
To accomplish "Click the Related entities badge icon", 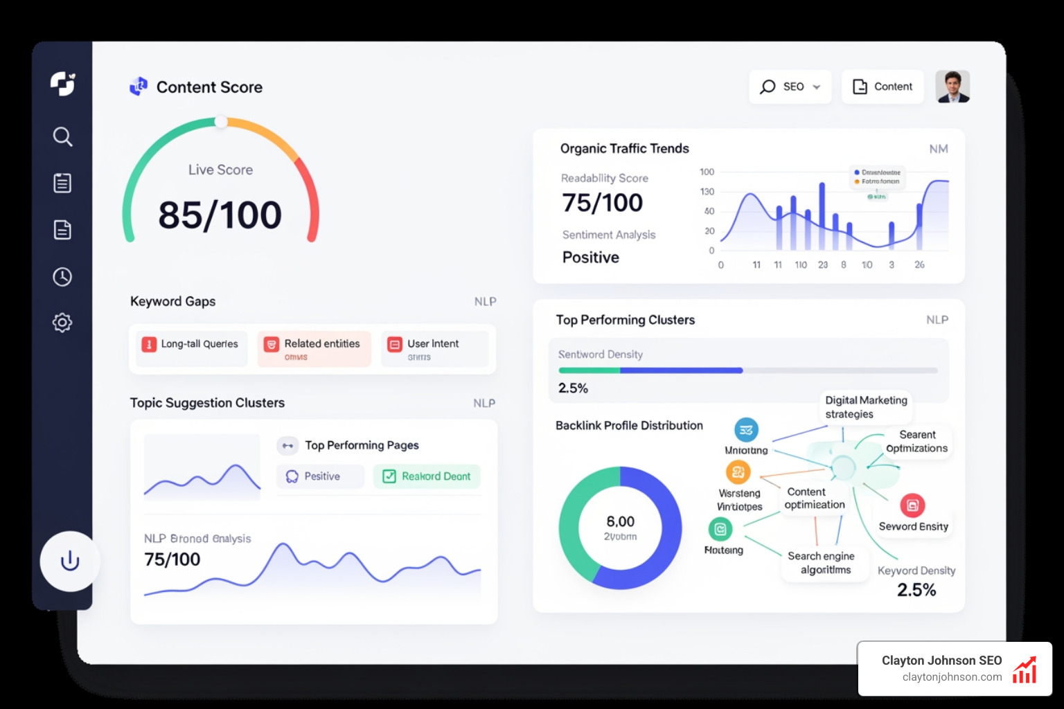I will pos(271,344).
